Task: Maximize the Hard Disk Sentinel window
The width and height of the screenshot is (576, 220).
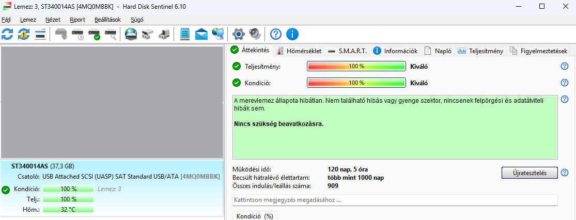Action: click(x=541, y=6)
